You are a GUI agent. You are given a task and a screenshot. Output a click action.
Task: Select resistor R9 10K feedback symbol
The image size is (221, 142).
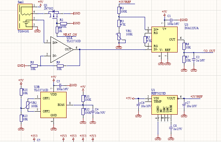[x=60, y=66]
